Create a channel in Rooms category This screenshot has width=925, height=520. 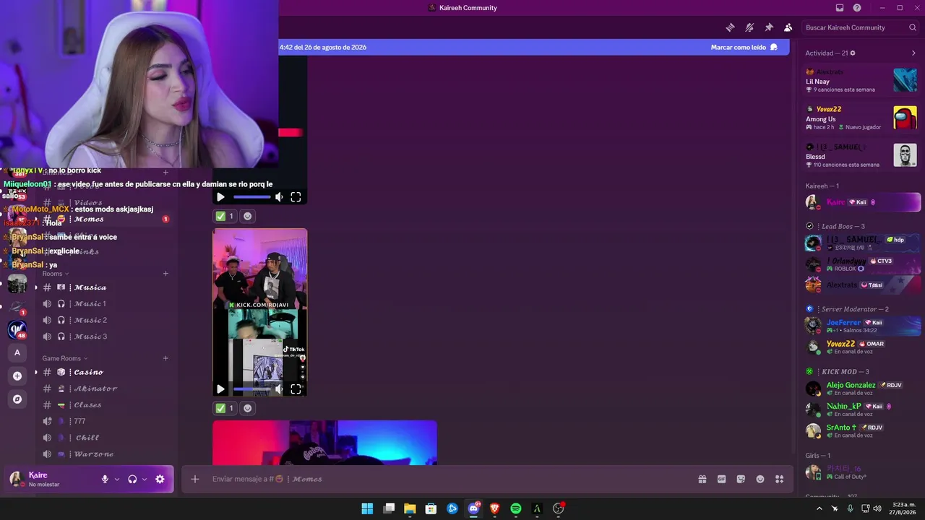pyautogui.click(x=165, y=274)
